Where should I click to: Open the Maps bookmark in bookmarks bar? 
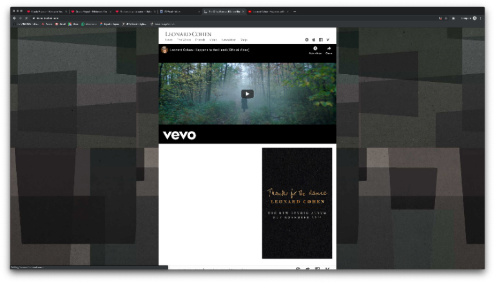(73, 24)
